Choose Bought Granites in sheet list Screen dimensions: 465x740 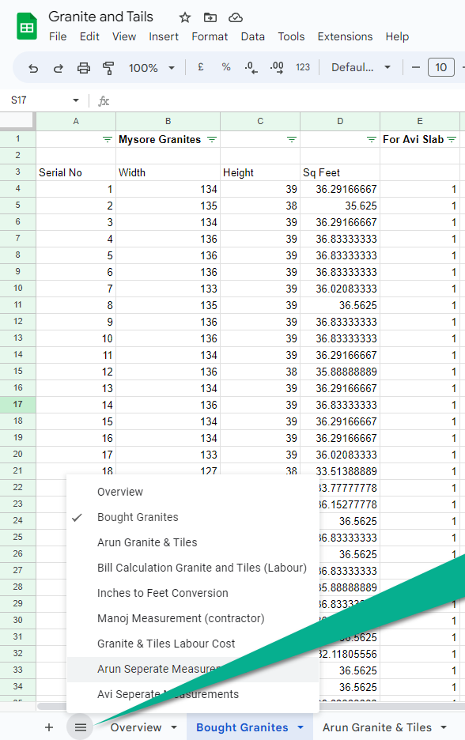pyautogui.click(x=193, y=517)
